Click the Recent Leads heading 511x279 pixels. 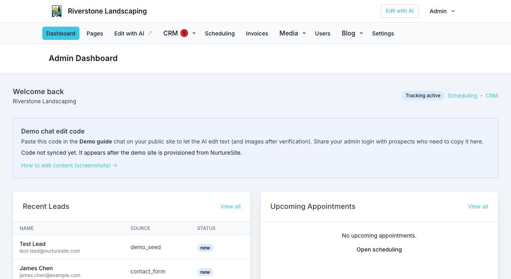point(46,206)
